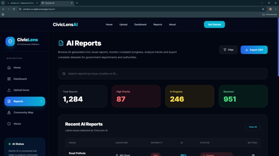279x156 pixels.
Task: Open About in the top navigation
Action: tap(172, 24)
